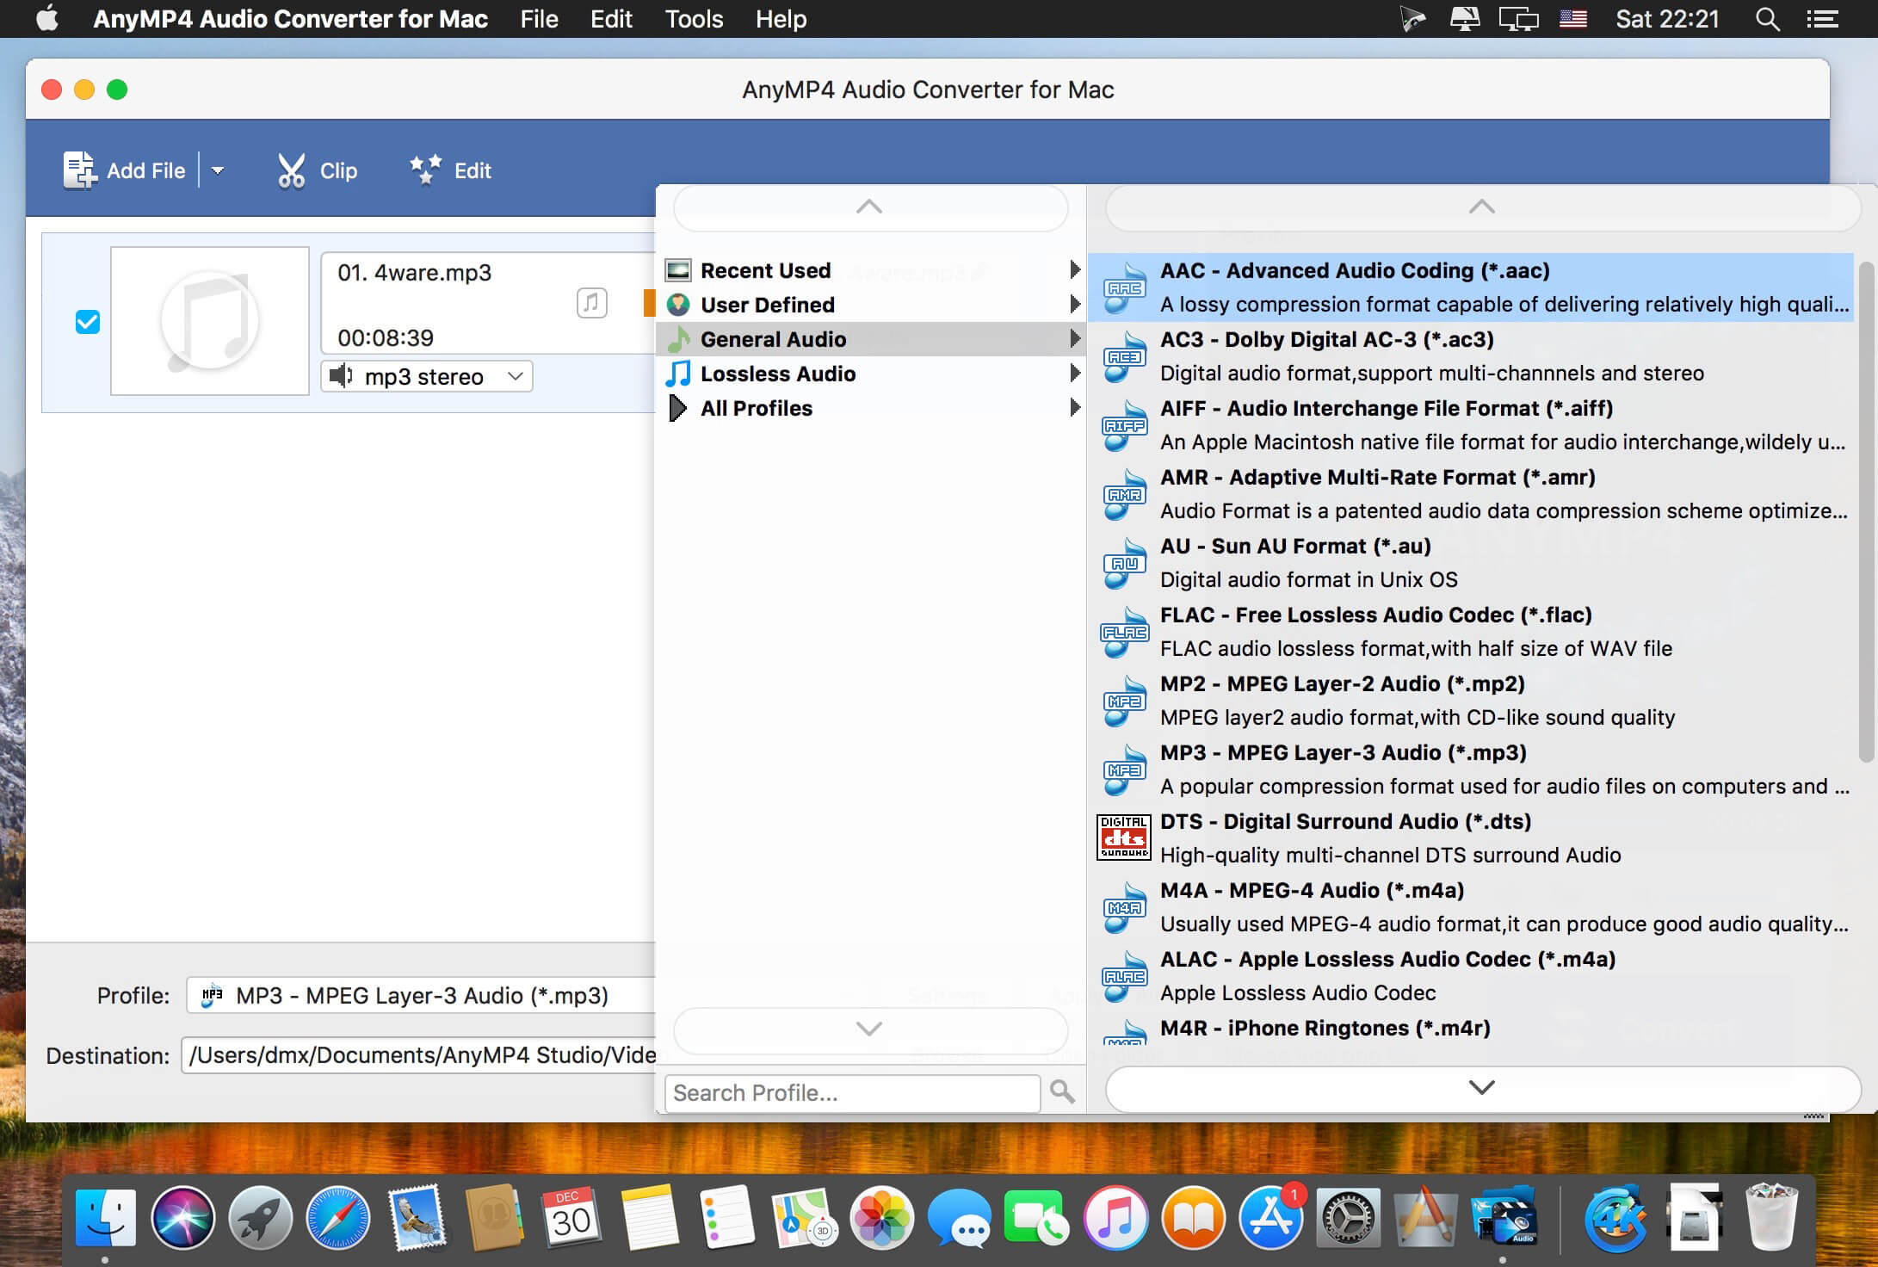Select the M4A MPEG-4 Audio icon
Screen dimensions: 1878x1267
click(1123, 905)
